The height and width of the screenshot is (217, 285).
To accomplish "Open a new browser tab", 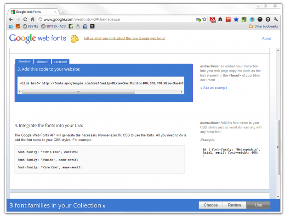I will [63, 12].
